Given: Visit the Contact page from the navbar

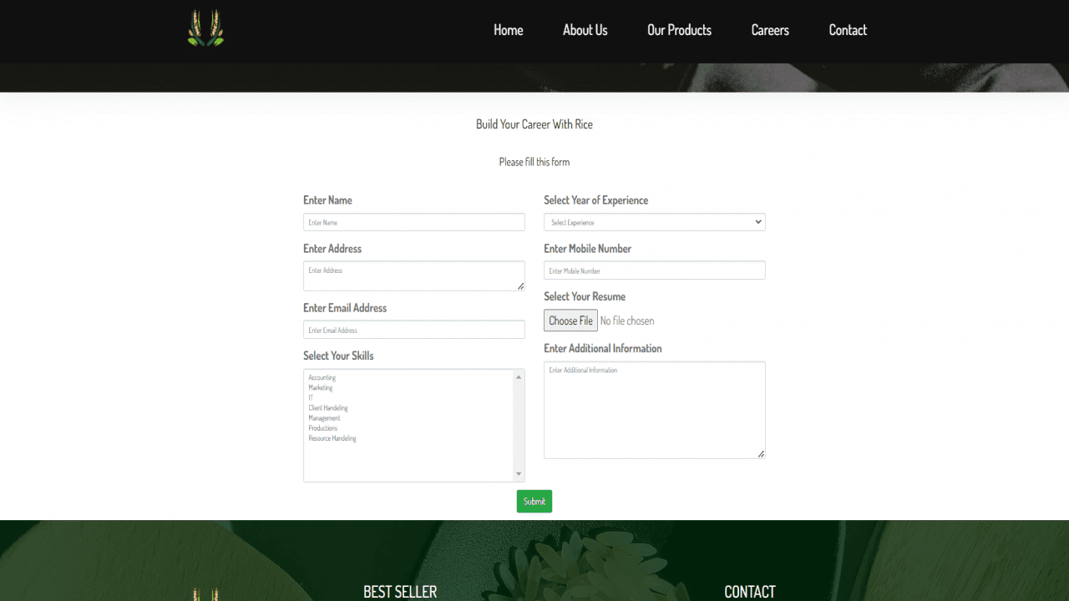Looking at the screenshot, I should pyautogui.click(x=848, y=30).
